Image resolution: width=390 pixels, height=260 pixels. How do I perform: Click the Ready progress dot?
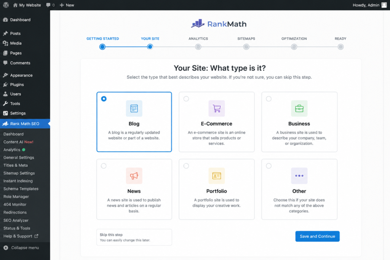340,47
